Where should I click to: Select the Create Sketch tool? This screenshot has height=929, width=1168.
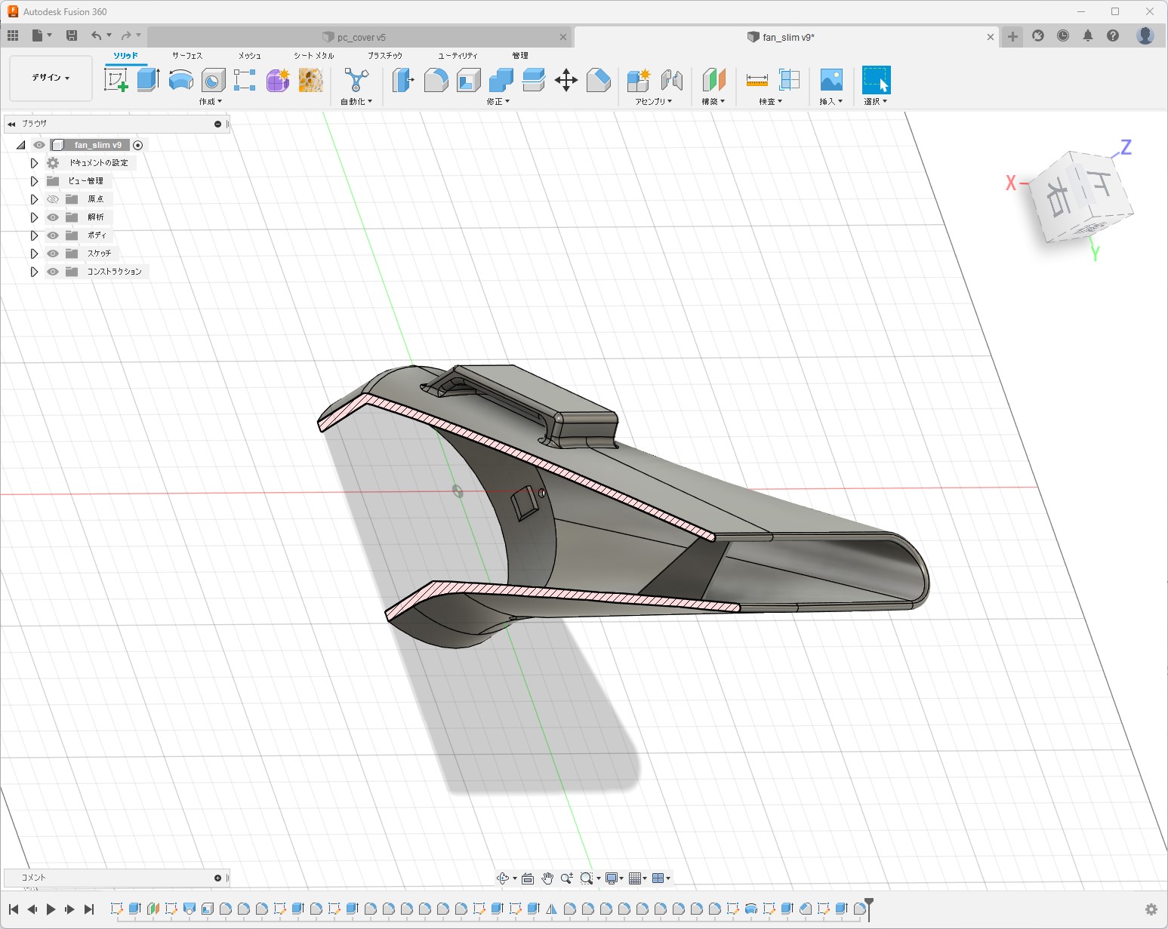[116, 80]
